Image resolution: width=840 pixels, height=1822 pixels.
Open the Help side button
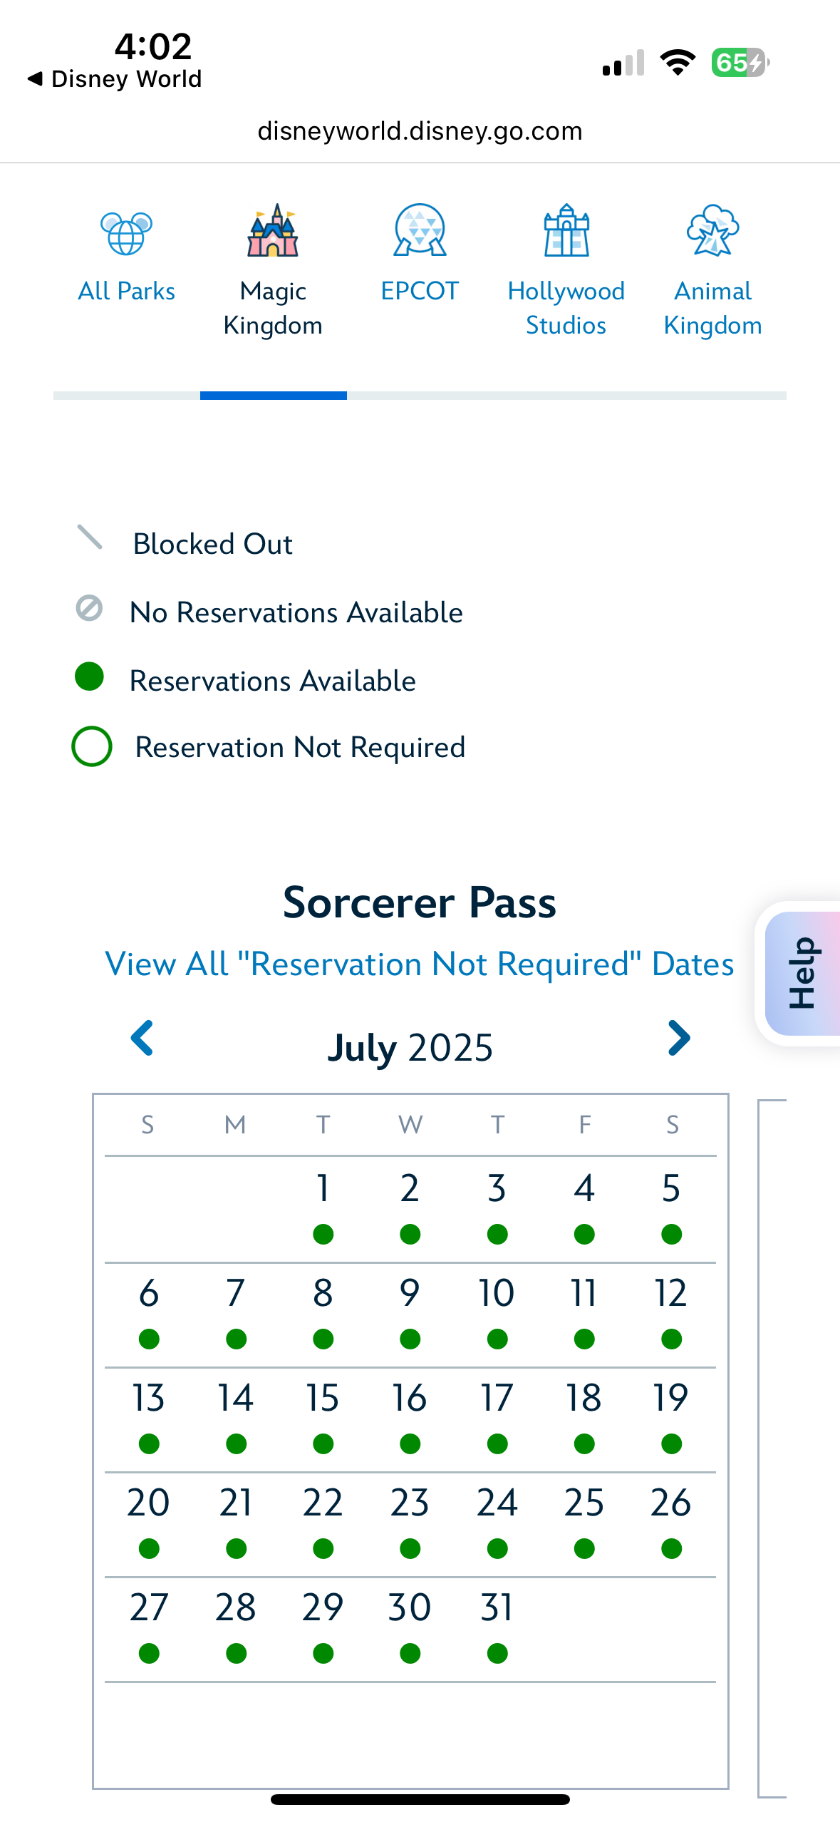(x=802, y=973)
